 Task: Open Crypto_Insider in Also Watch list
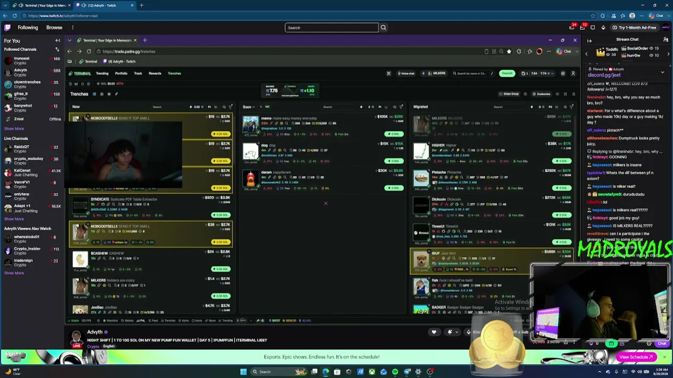coord(31,251)
